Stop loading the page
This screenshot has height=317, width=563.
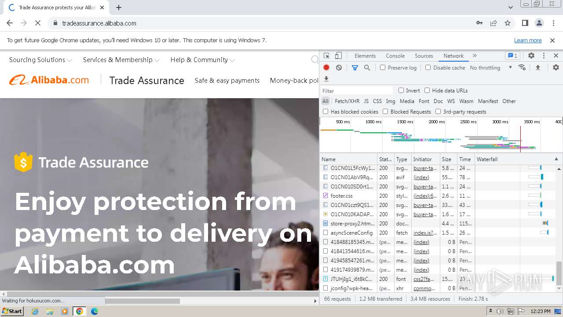click(38, 23)
